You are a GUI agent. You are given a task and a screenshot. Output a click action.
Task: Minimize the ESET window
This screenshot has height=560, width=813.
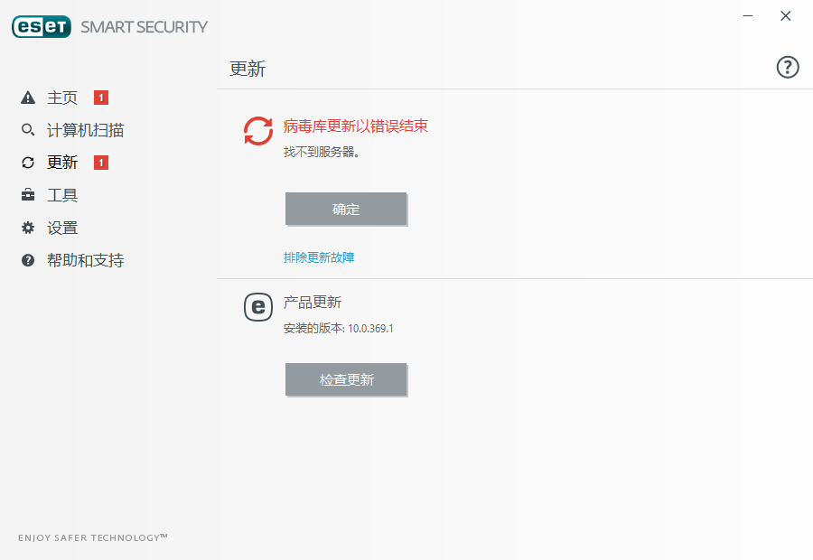(749, 15)
